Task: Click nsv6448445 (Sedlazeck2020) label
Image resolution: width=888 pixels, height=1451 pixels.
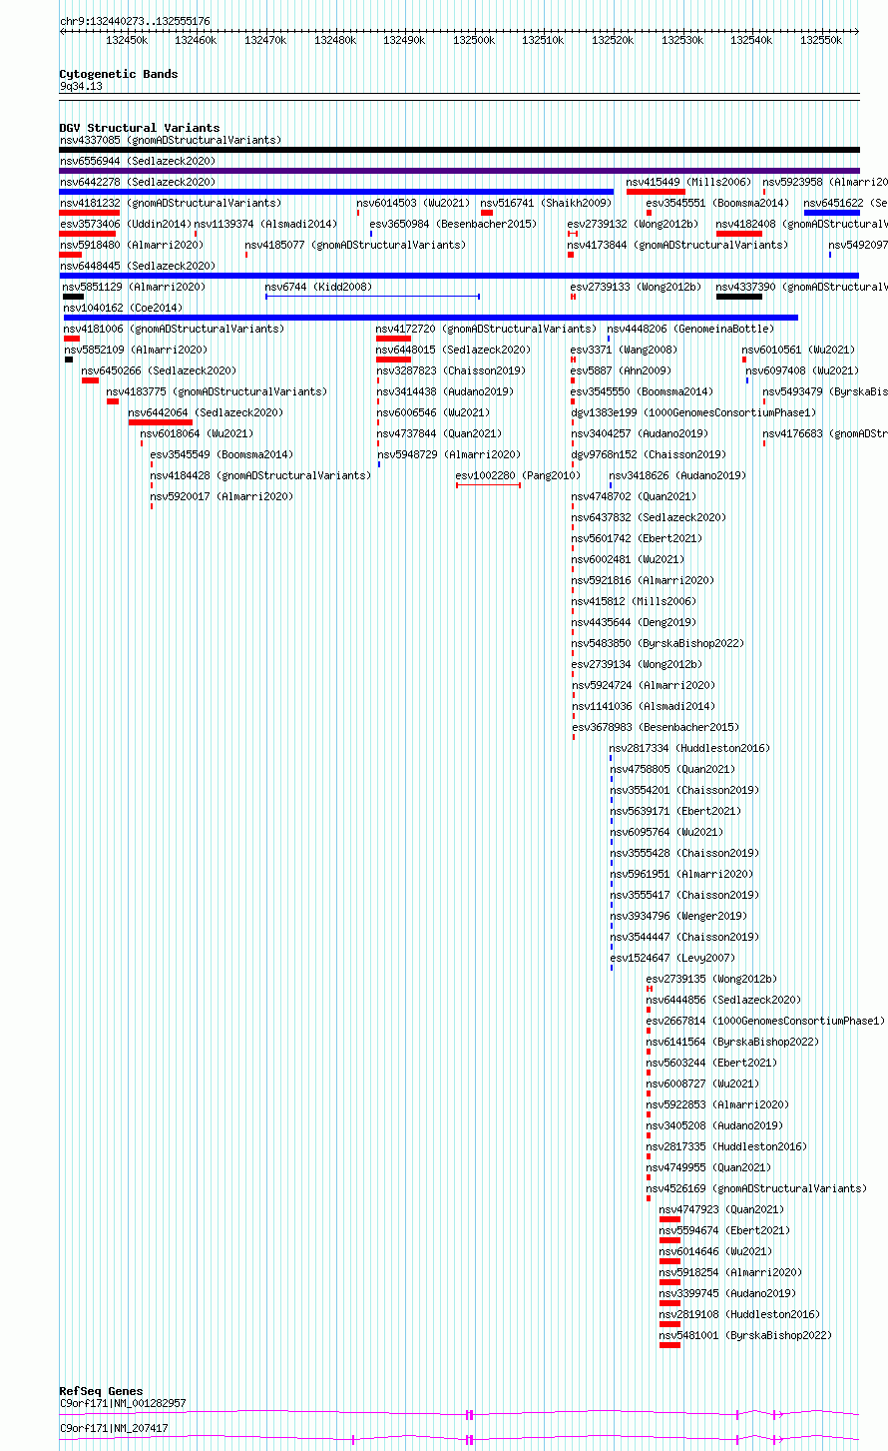Action: (x=137, y=266)
